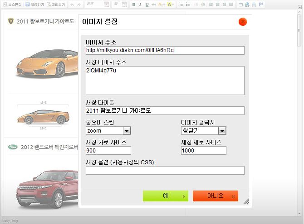Viewport: 304px width, 224px height.
Task: Click the Land Rover logo icon
Action: click(x=13, y=147)
